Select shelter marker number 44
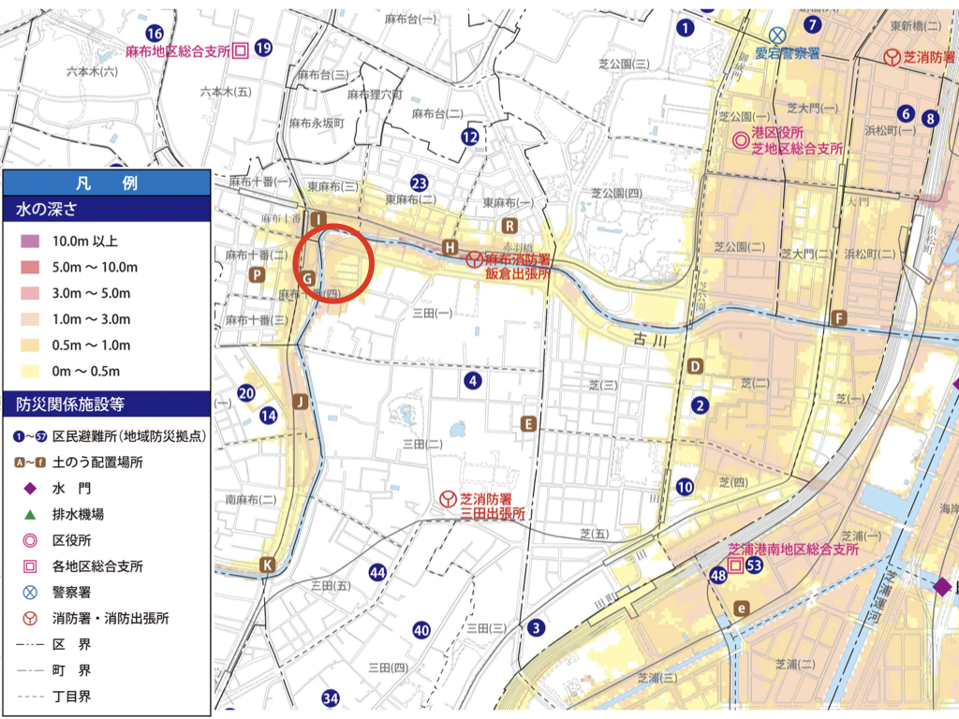Screen dimensions: 959x719 tap(378, 573)
